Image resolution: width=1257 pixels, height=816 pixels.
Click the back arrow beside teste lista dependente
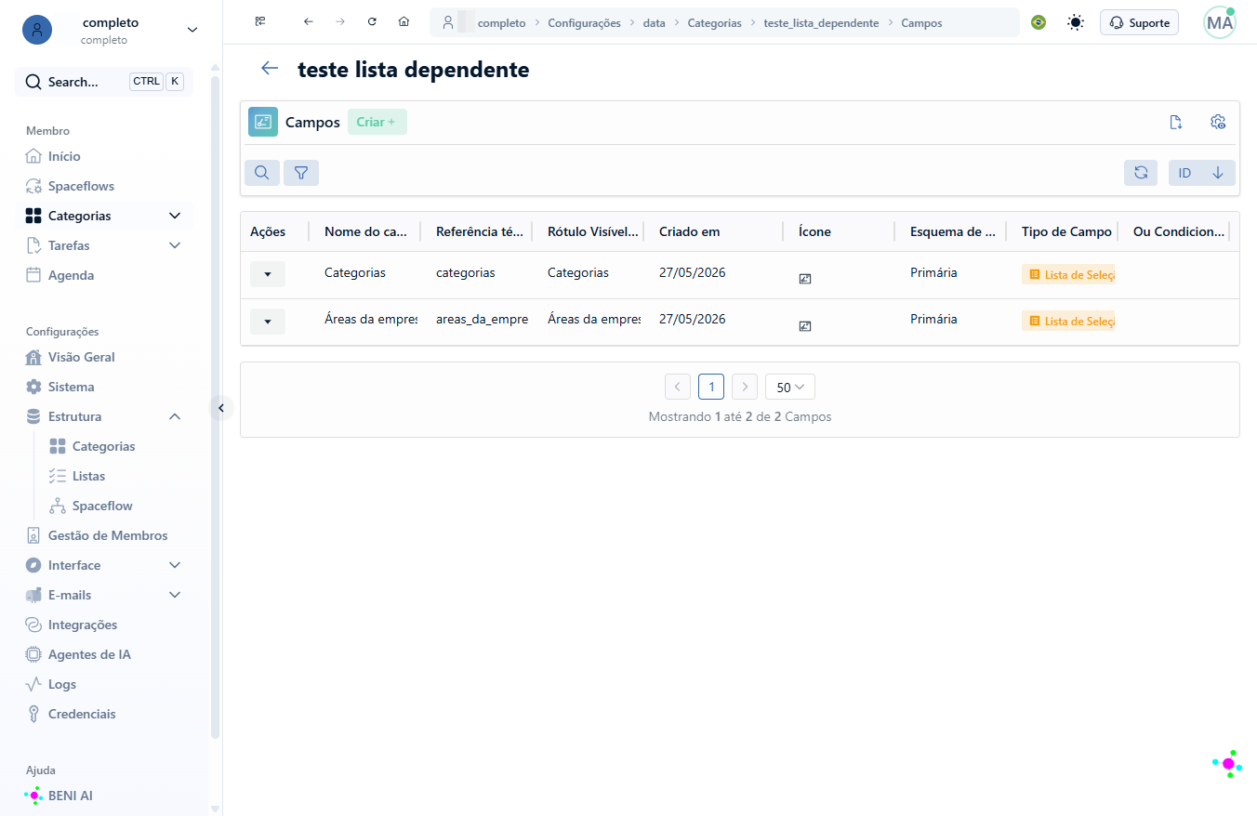[x=270, y=68]
